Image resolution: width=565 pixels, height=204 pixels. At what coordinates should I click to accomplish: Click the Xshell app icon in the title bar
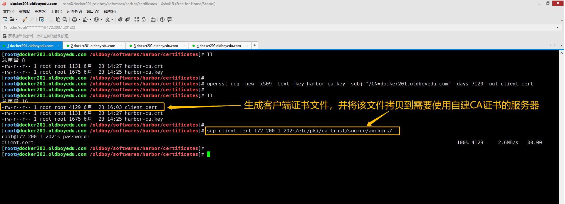(4, 4)
